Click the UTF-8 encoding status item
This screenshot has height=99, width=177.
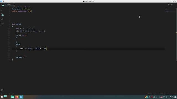pos(161,94)
